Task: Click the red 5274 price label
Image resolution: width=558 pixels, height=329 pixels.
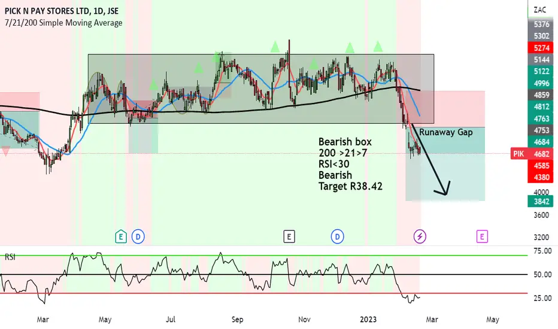Action: pos(541,48)
